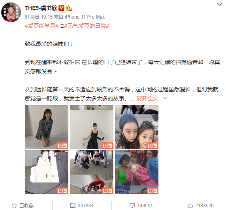Open the two-girl selfie thumbnail
Image resolution: width=226 pixels, height=210 pixels.
[x=137, y=127]
